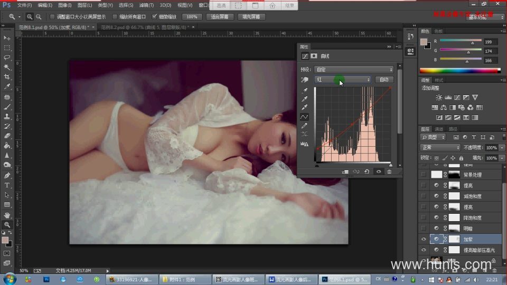Pick the black point eyedropper in Curves
The height and width of the screenshot is (285, 507).
coord(305,90)
